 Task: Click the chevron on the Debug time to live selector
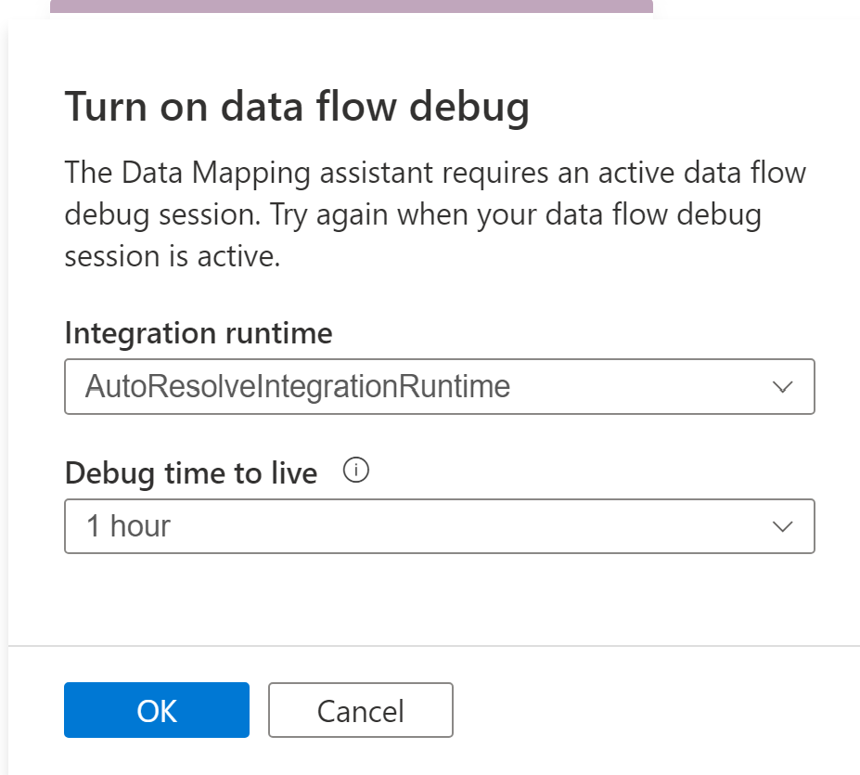tap(782, 526)
